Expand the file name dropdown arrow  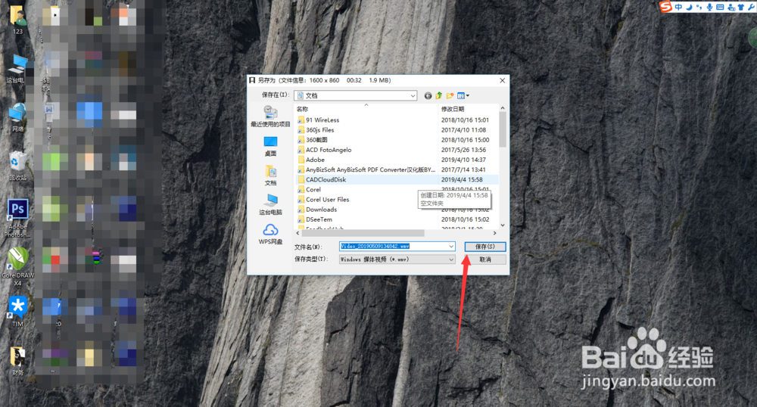click(x=451, y=247)
